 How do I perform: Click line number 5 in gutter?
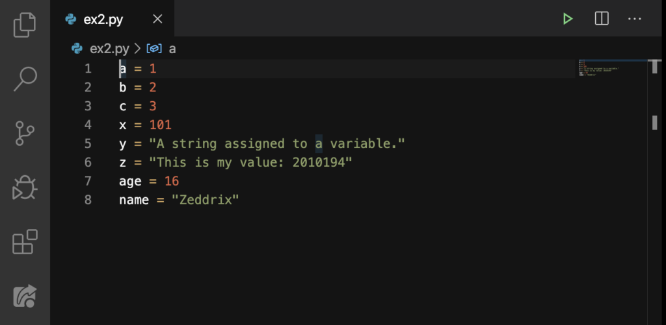pyautogui.click(x=88, y=143)
